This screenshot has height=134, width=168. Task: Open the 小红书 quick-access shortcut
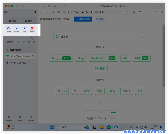[32, 29]
